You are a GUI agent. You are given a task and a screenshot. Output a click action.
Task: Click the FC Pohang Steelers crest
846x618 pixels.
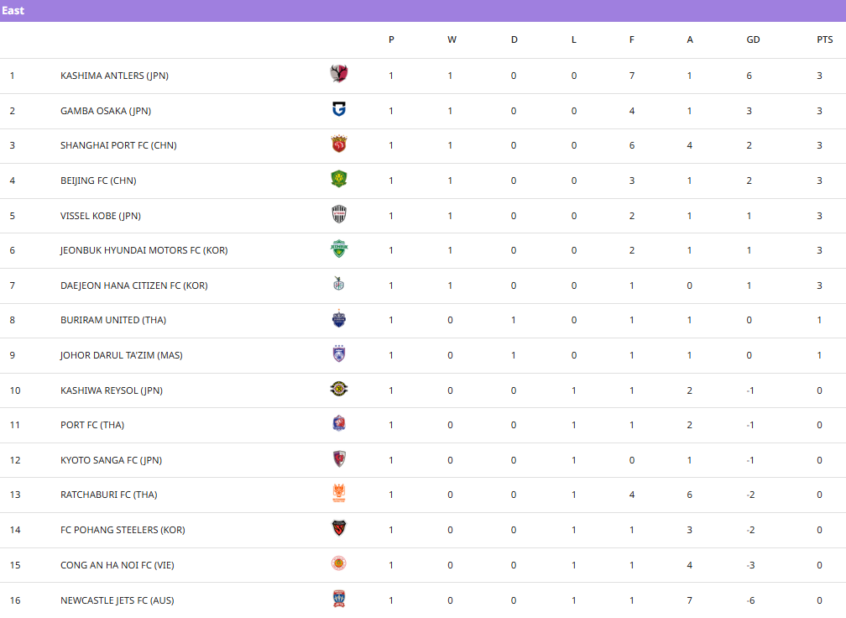[339, 528]
